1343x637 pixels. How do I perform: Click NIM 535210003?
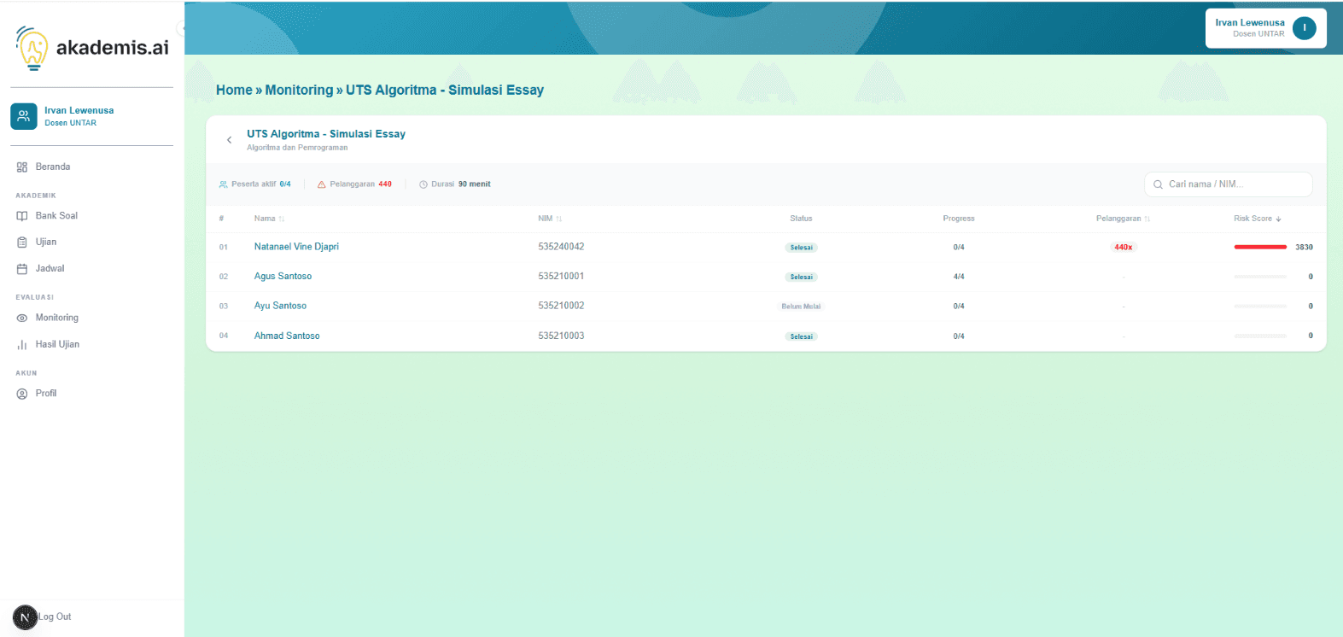561,336
